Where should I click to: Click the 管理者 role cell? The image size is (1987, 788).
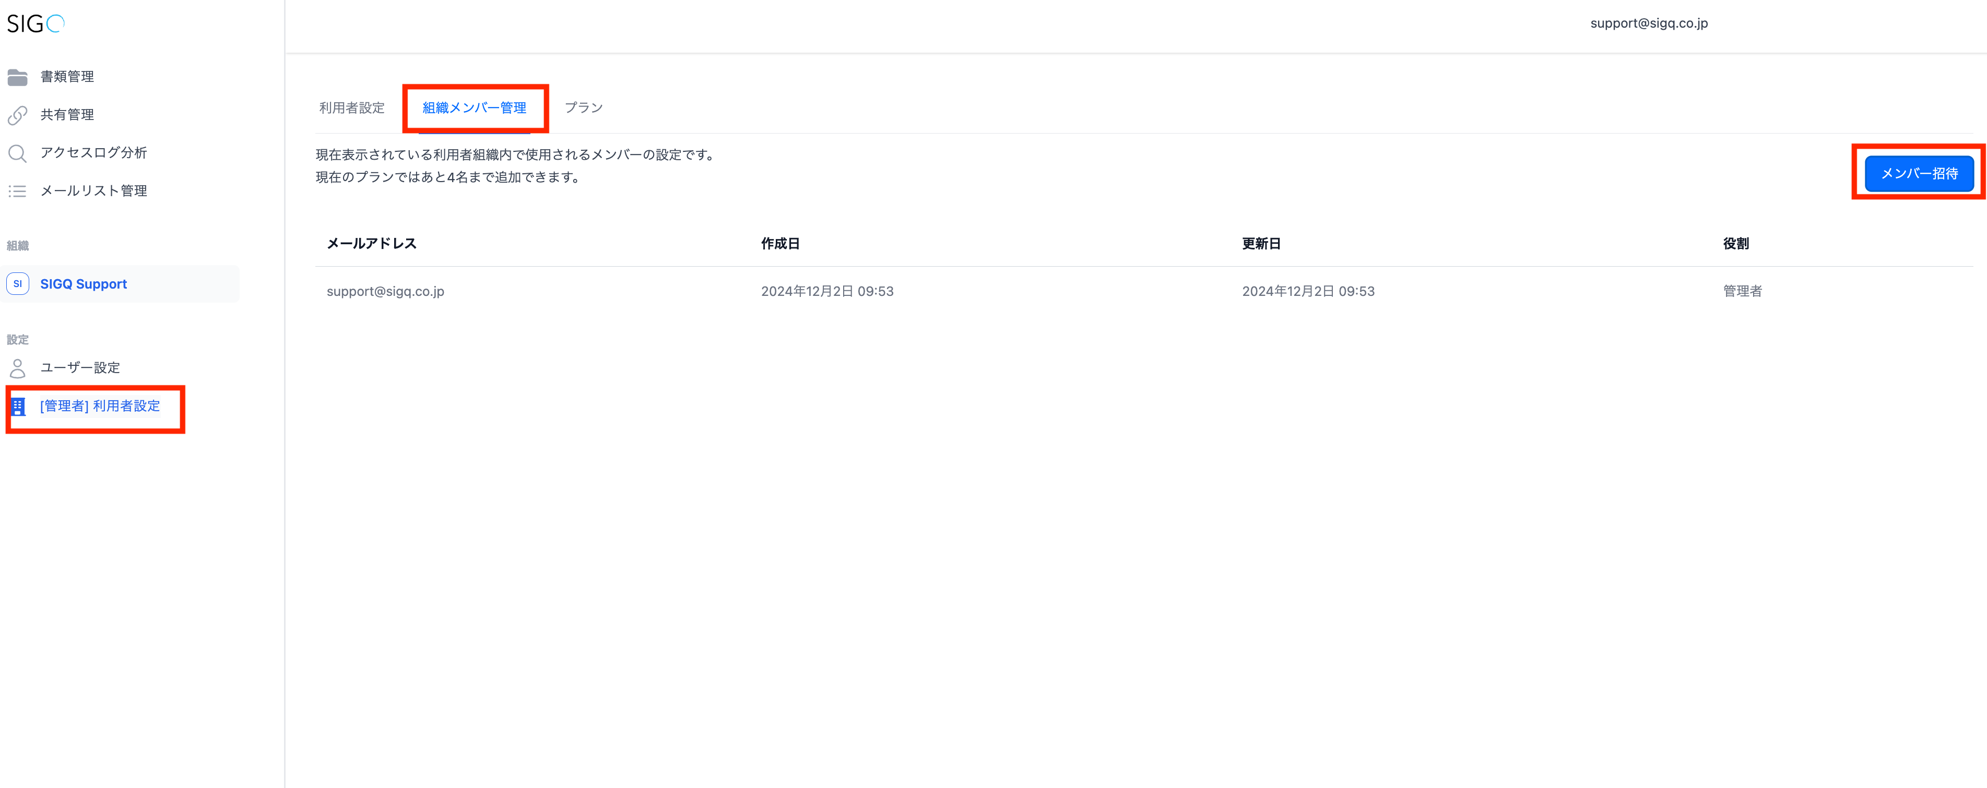(x=1743, y=291)
